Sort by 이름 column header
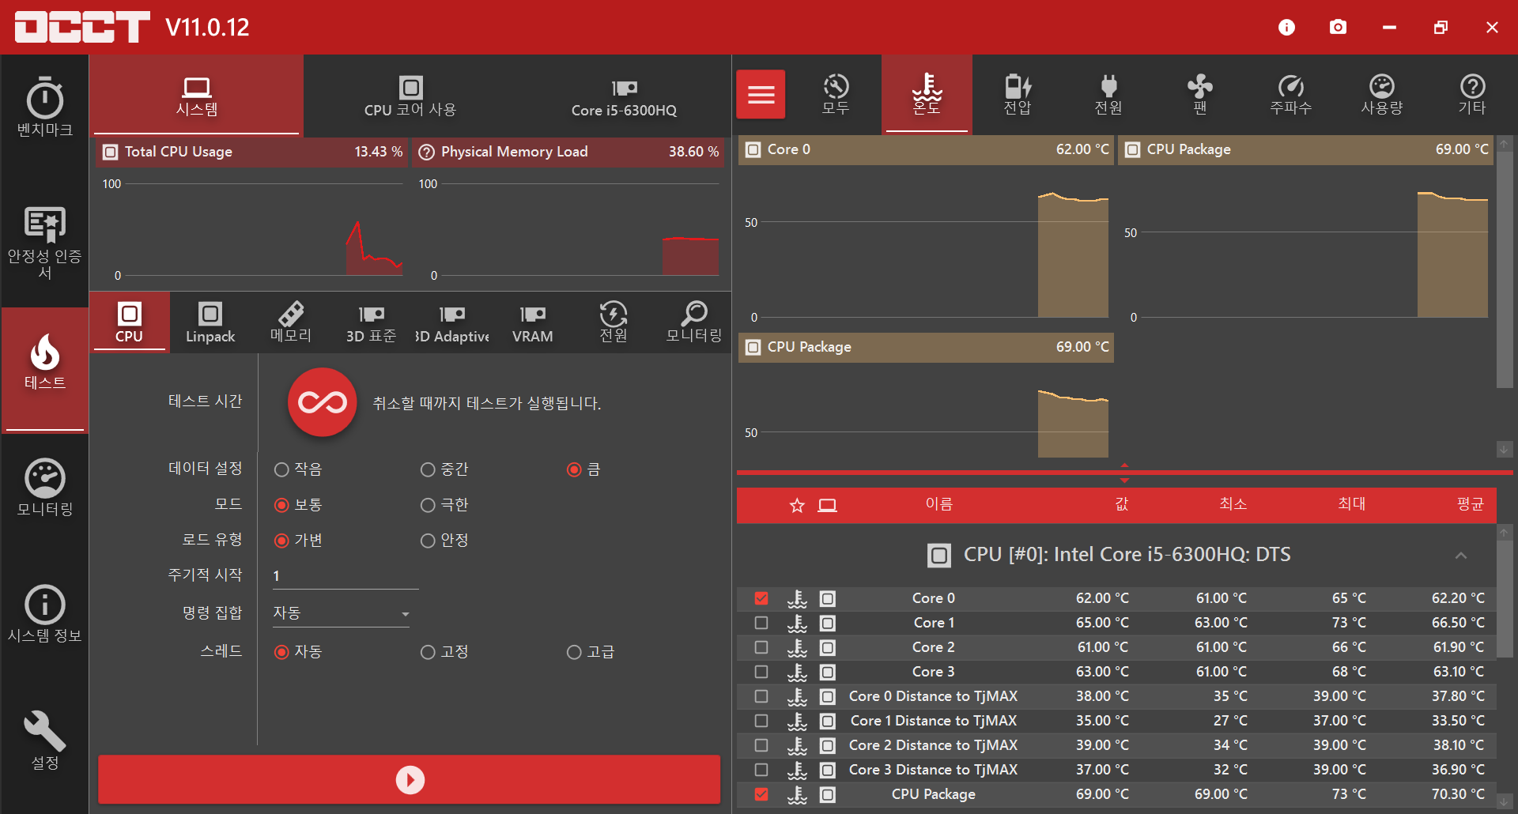The width and height of the screenshot is (1518, 814). pyautogui.click(x=939, y=504)
